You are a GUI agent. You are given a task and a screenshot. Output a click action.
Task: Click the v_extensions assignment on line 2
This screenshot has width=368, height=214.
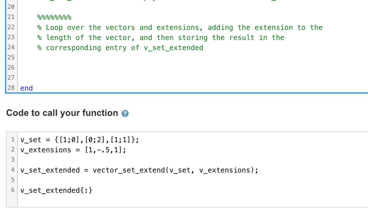coord(73,149)
